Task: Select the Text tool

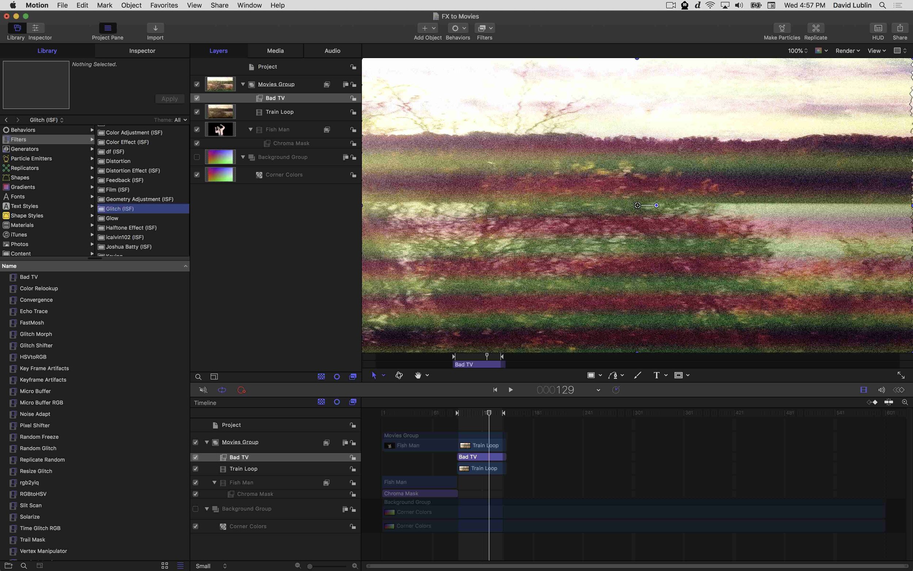Action: (x=656, y=375)
